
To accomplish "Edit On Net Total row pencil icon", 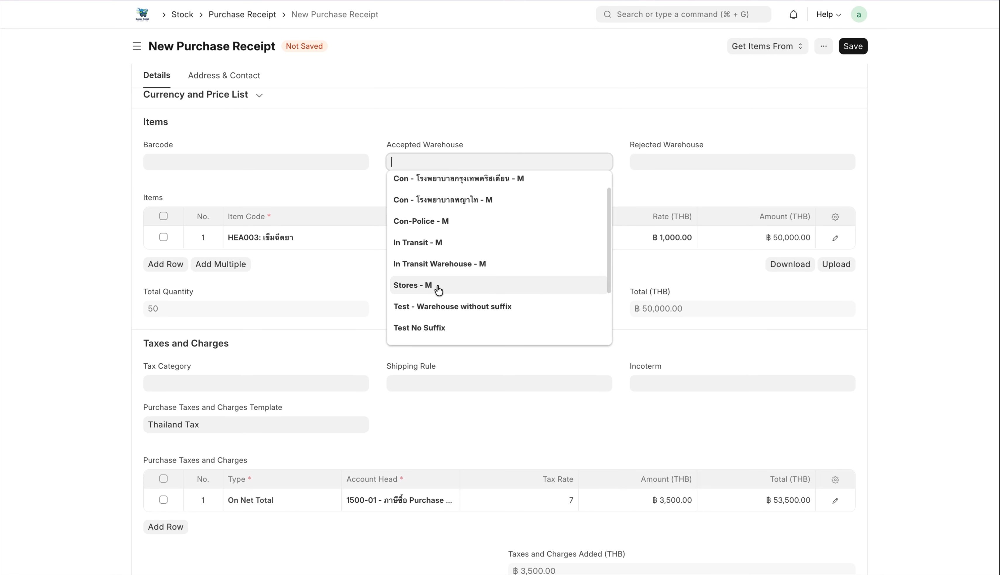I will pos(835,500).
